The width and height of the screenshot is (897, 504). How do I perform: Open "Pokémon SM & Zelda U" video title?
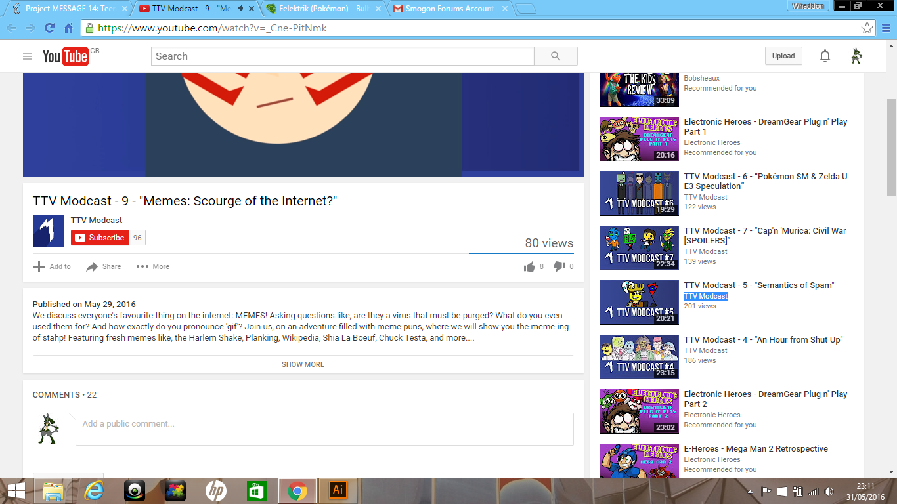(x=766, y=181)
